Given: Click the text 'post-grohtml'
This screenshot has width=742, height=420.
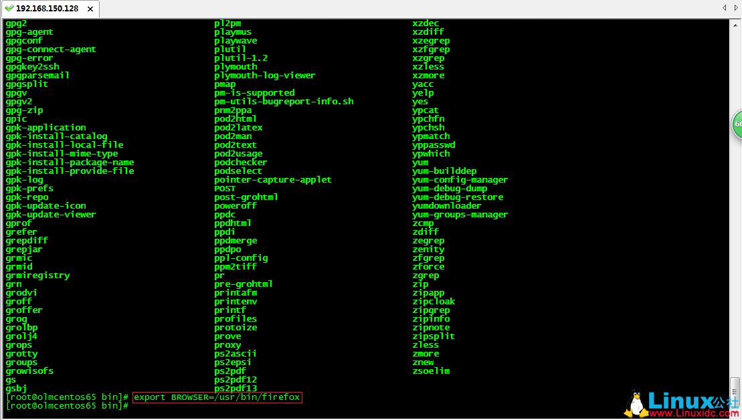Looking at the screenshot, I should (246, 197).
